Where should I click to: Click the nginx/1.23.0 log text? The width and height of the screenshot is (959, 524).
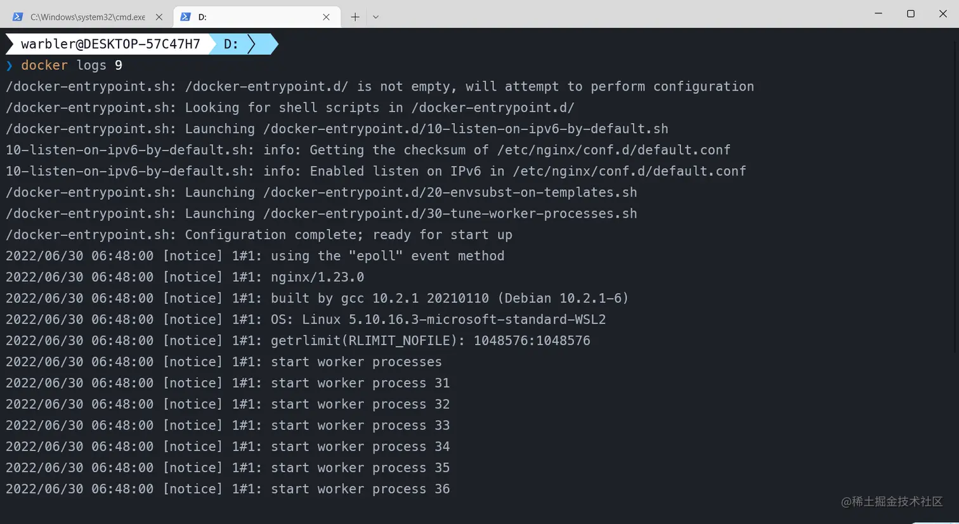(x=317, y=277)
